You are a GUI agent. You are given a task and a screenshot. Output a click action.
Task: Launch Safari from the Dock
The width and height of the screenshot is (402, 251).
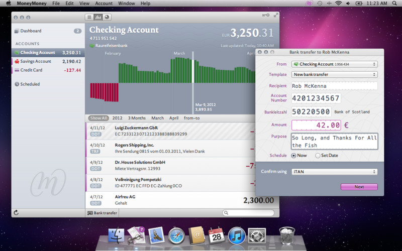tap(176, 235)
